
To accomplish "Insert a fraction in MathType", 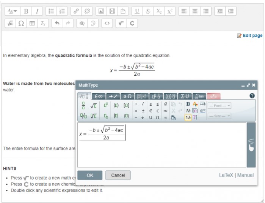I will pos(83,105).
